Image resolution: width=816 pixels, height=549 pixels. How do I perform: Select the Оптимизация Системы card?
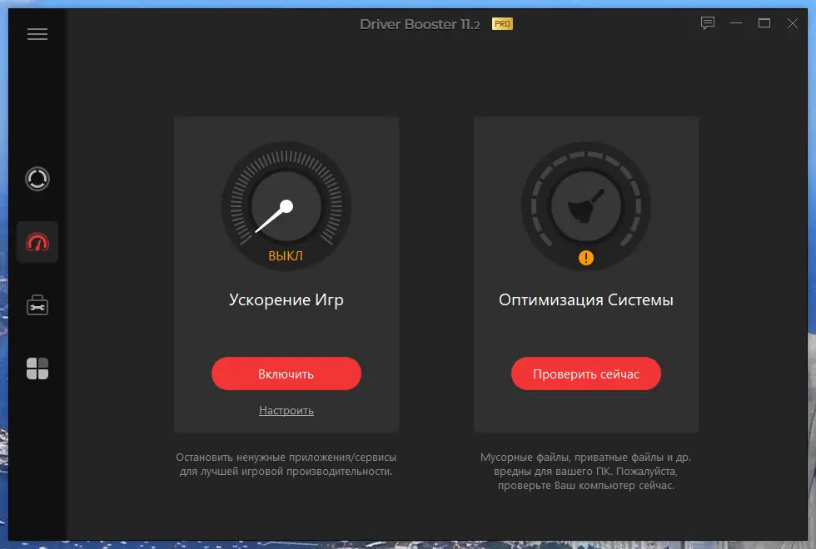click(585, 299)
